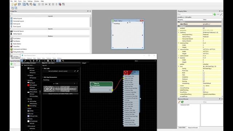Click the red RPFrontBack swatch in browser

pos(28,85)
